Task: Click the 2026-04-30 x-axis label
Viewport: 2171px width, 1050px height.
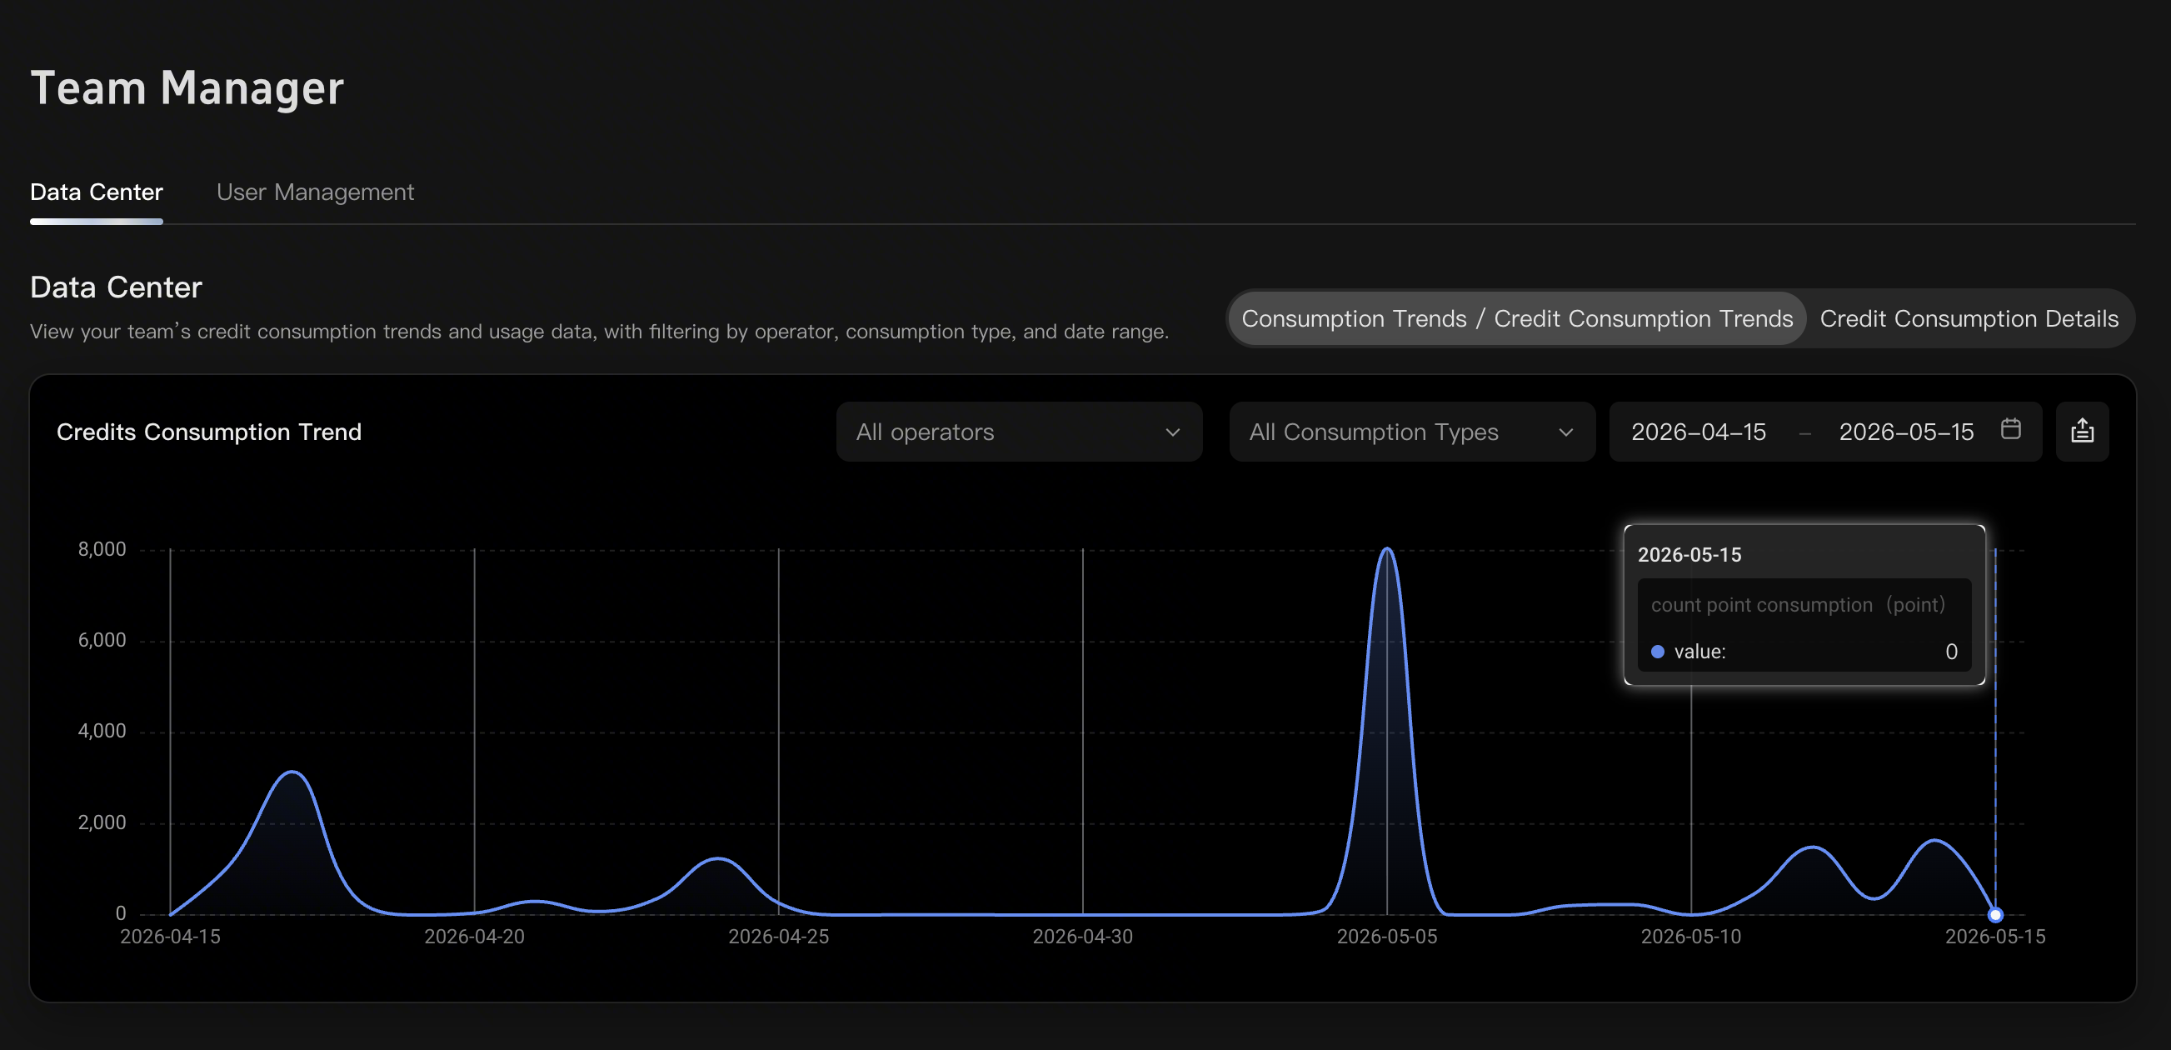Action: (1082, 936)
